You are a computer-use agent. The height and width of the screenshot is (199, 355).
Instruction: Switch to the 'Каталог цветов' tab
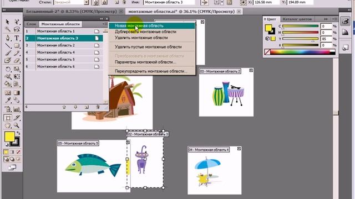(297, 19)
